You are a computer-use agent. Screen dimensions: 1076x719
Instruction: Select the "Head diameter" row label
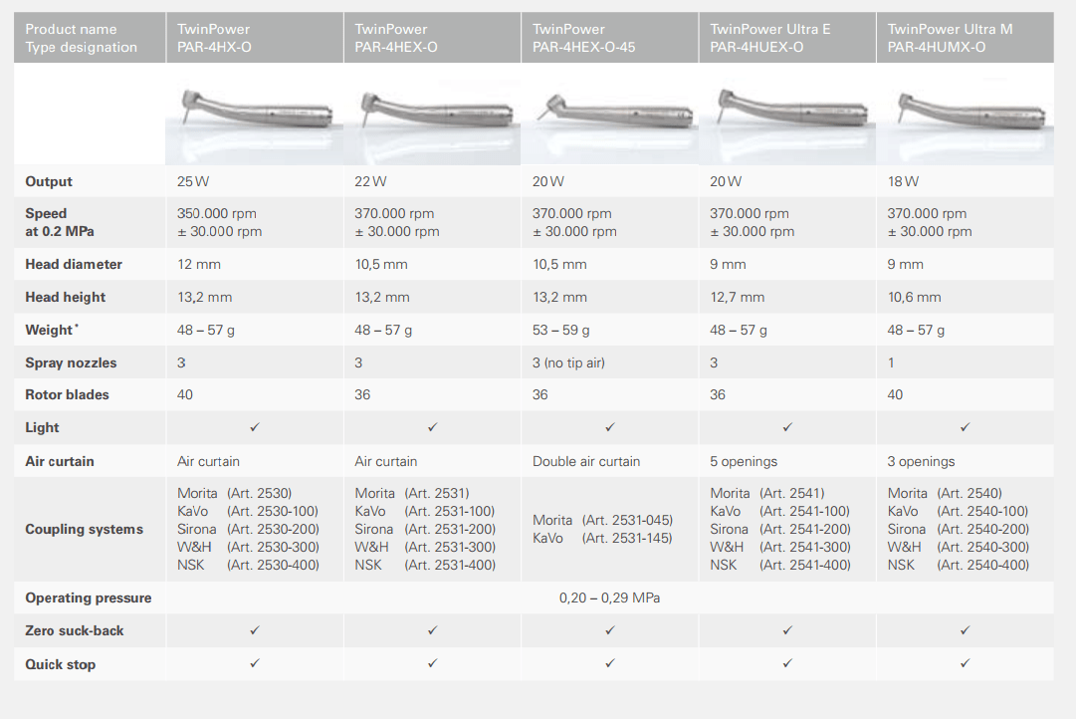[74, 264]
